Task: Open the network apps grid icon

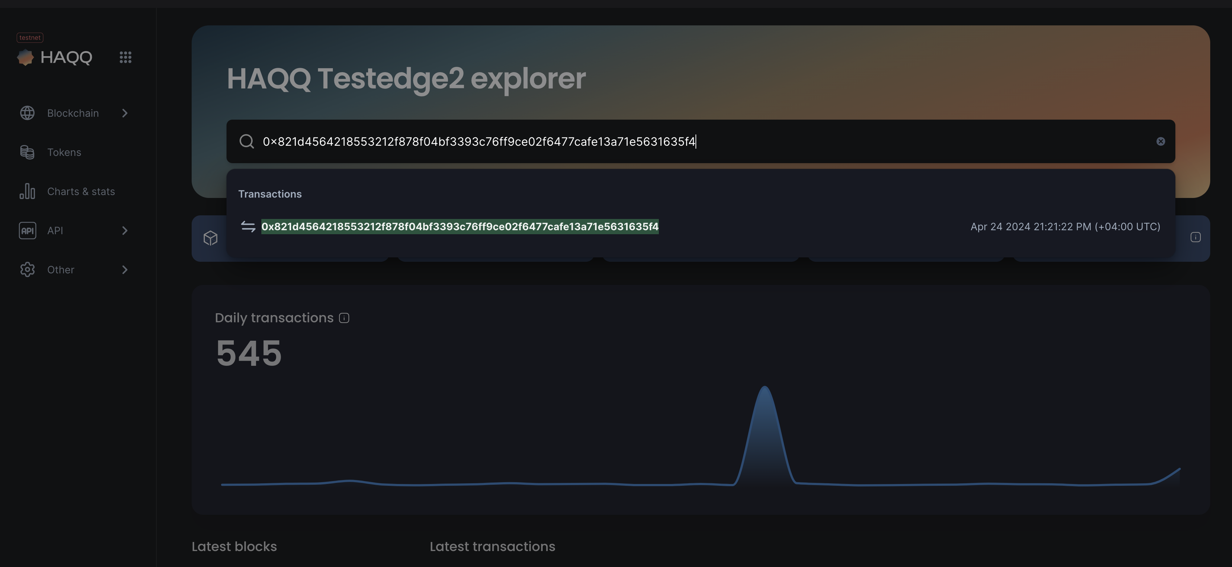Action: (125, 57)
